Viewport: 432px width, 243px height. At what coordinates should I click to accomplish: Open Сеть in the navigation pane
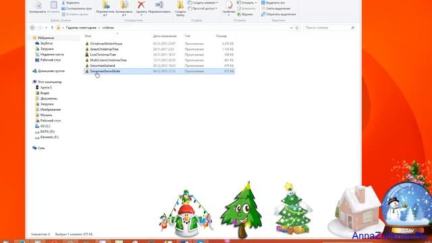pos(38,148)
